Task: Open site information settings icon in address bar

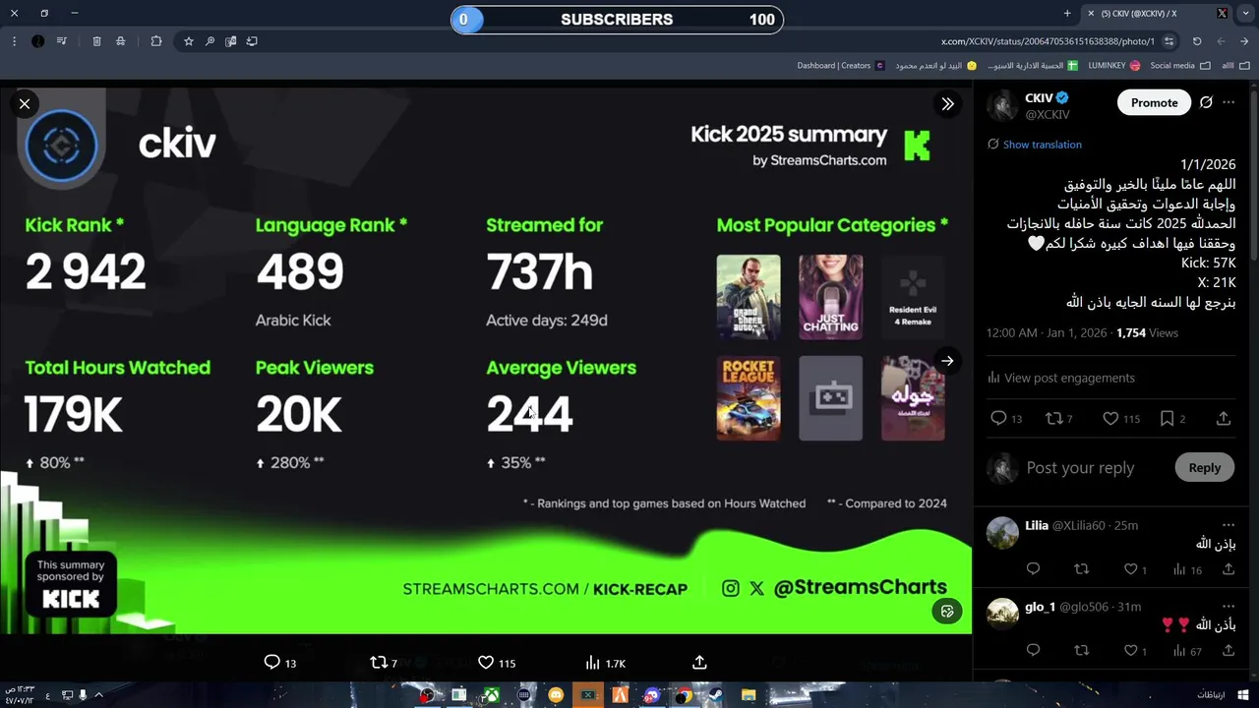Action: point(1169,41)
